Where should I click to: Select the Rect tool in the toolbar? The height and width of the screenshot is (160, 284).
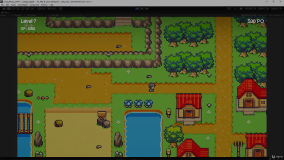pos(23,8)
